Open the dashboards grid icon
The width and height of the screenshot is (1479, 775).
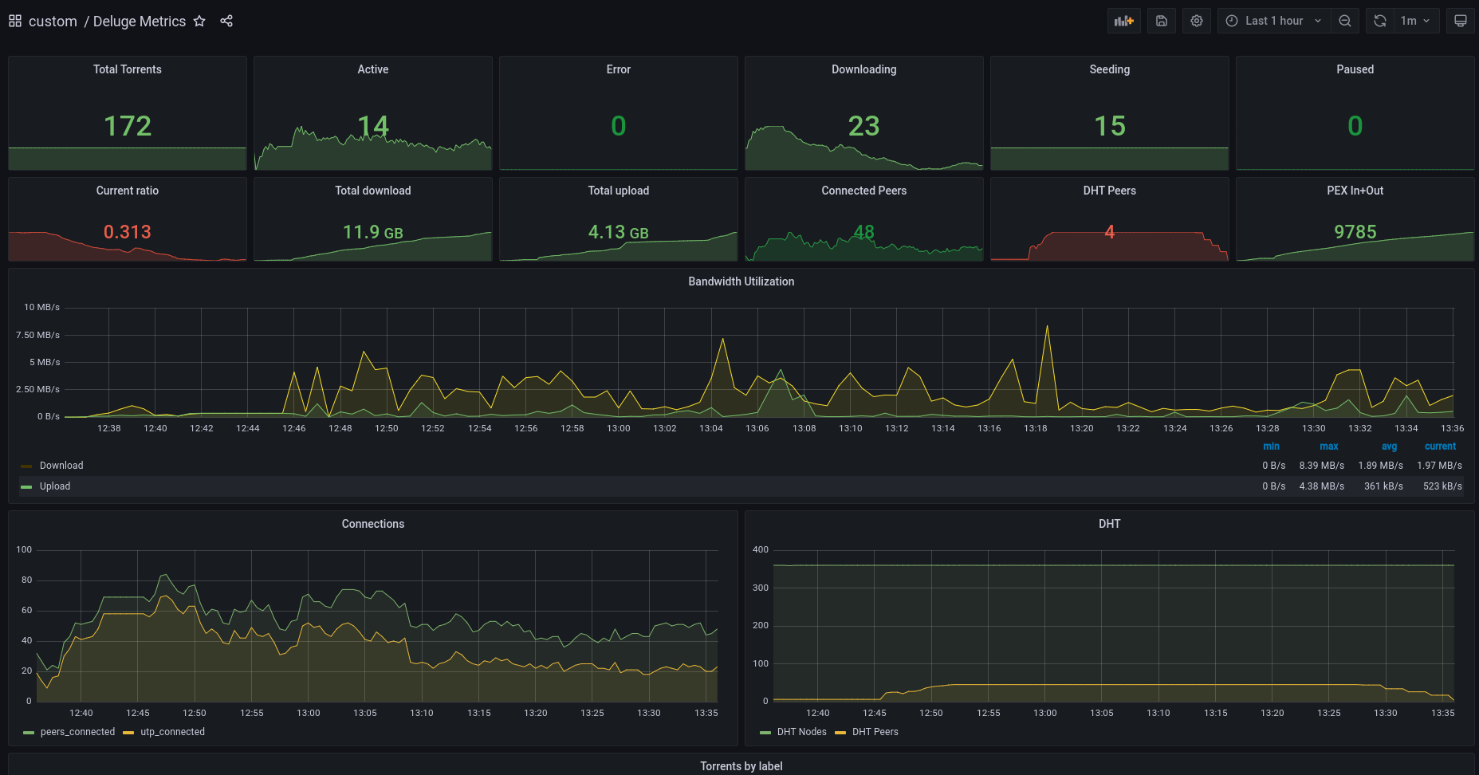tap(15, 21)
